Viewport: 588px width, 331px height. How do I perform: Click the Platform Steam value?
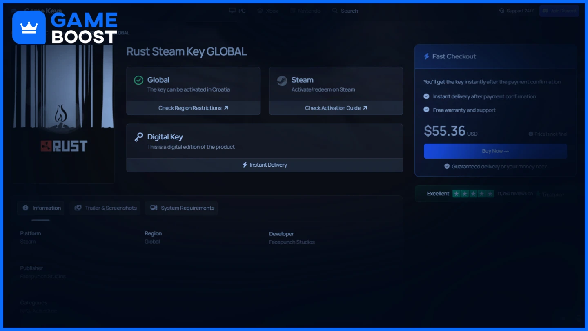point(28,242)
